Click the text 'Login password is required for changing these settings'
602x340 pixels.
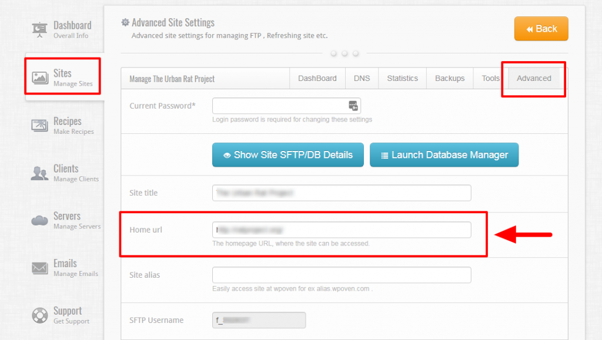(x=292, y=120)
